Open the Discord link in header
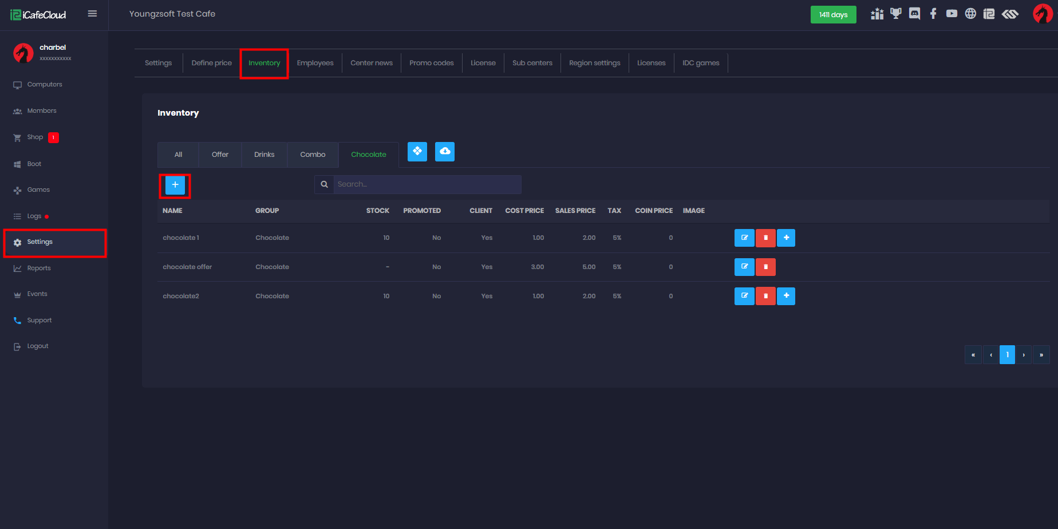 pyautogui.click(x=914, y=14)
